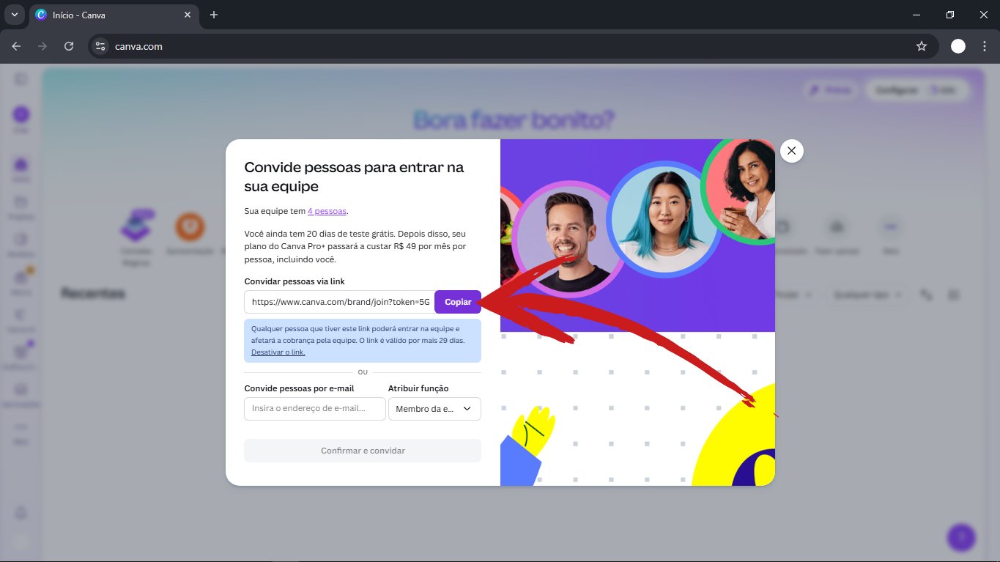The height and width of the screenshot is (562, 1000).
Task: Toggle the sidebar collapse icon at the sidebar top
Action: tap(21, 78)
